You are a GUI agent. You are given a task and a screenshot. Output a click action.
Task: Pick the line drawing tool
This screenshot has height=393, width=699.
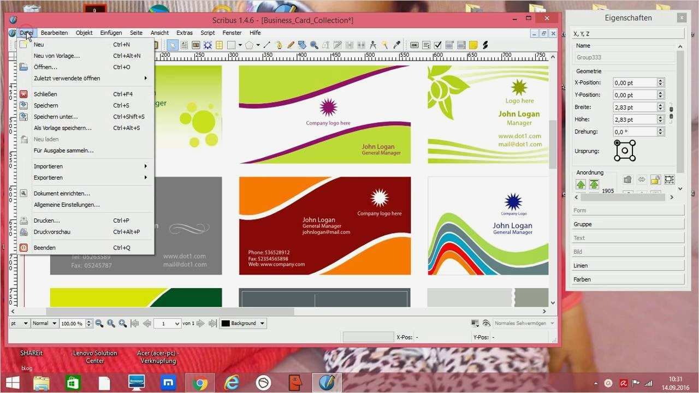(266, 45)
